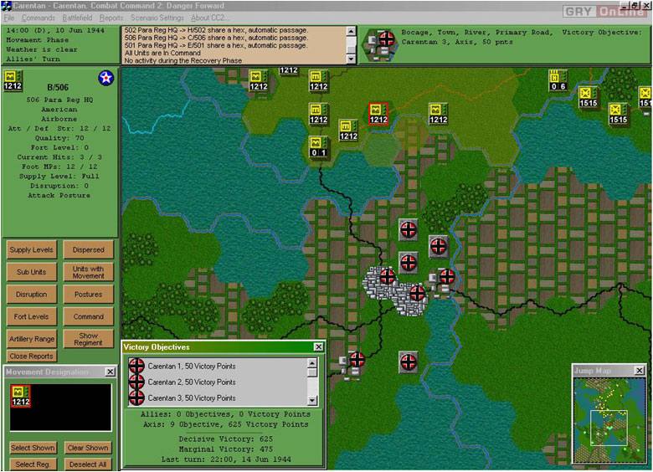Open the Commands menu
Screen dimensions: 653x472
[x=38, y=18]
